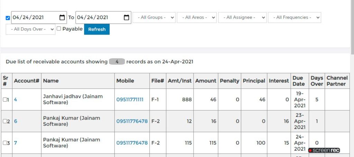Click the Refresh button

[x=97, y=29]
